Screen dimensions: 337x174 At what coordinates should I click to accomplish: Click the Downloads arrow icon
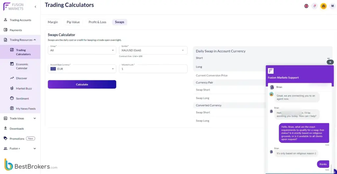point(6,128)
